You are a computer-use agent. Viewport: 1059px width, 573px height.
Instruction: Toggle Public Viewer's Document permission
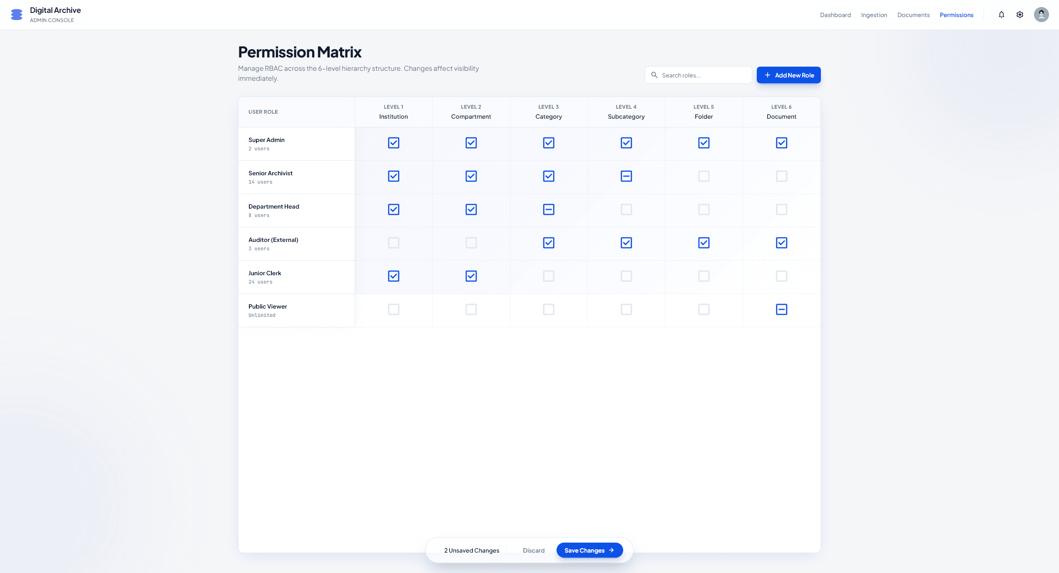click(781, 309)
